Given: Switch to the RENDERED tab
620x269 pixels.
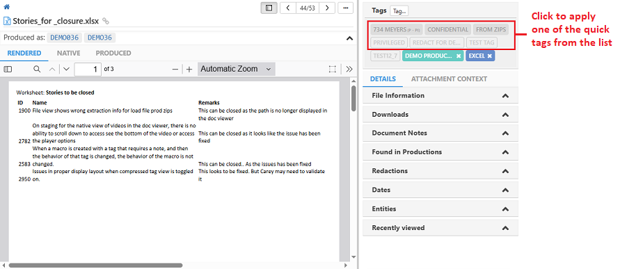Looking at the screenshot, I should click(x=24, y=54).
